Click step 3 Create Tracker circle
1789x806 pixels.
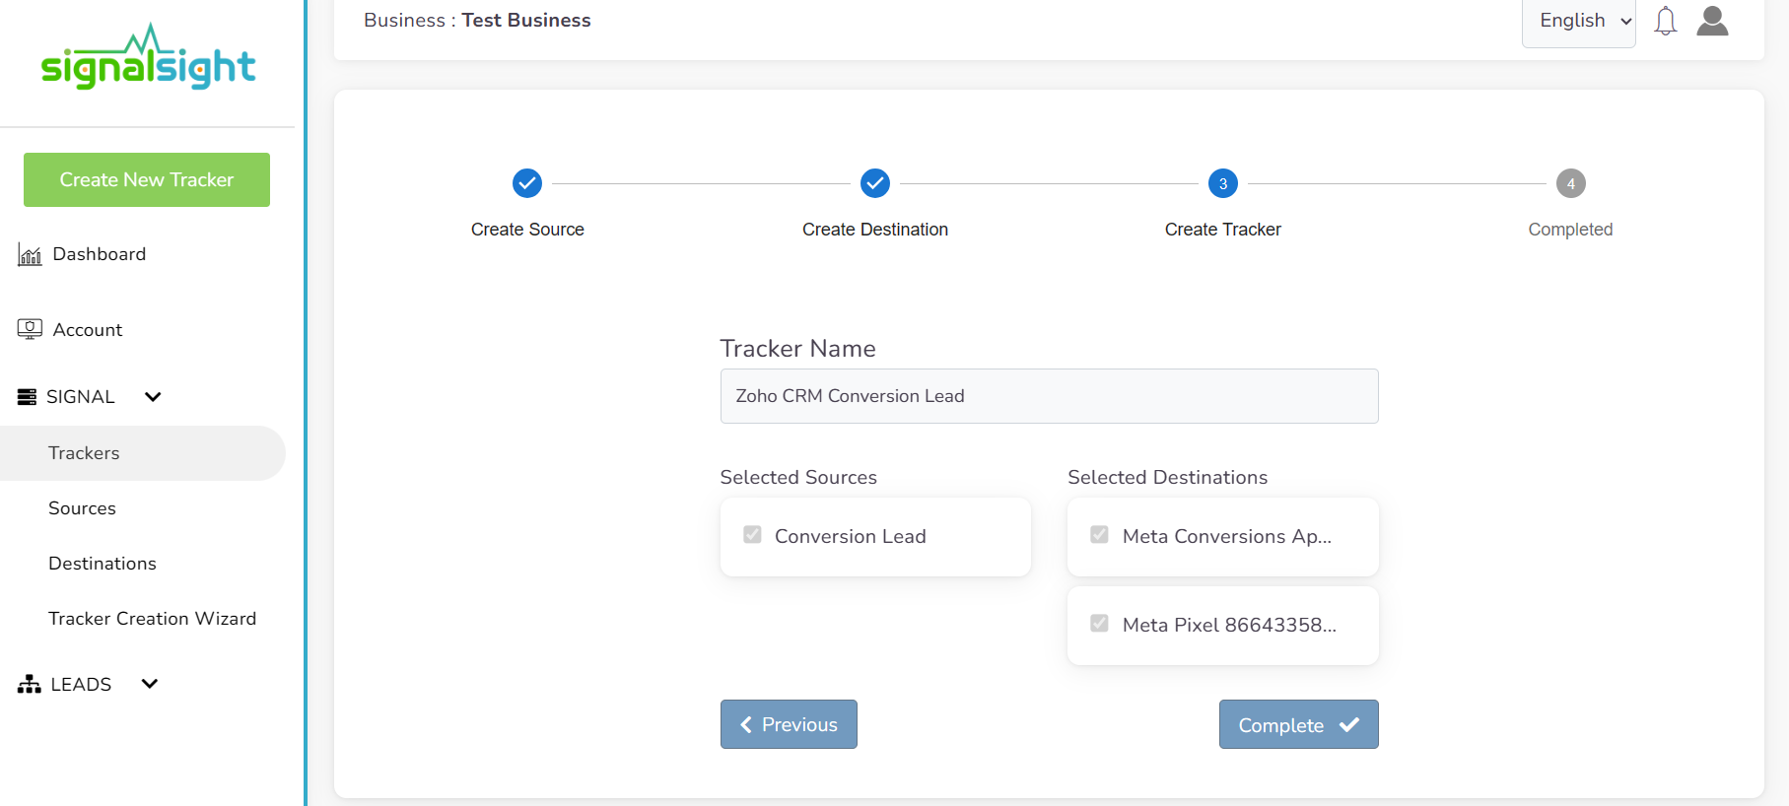click(x=1223, y=183)
